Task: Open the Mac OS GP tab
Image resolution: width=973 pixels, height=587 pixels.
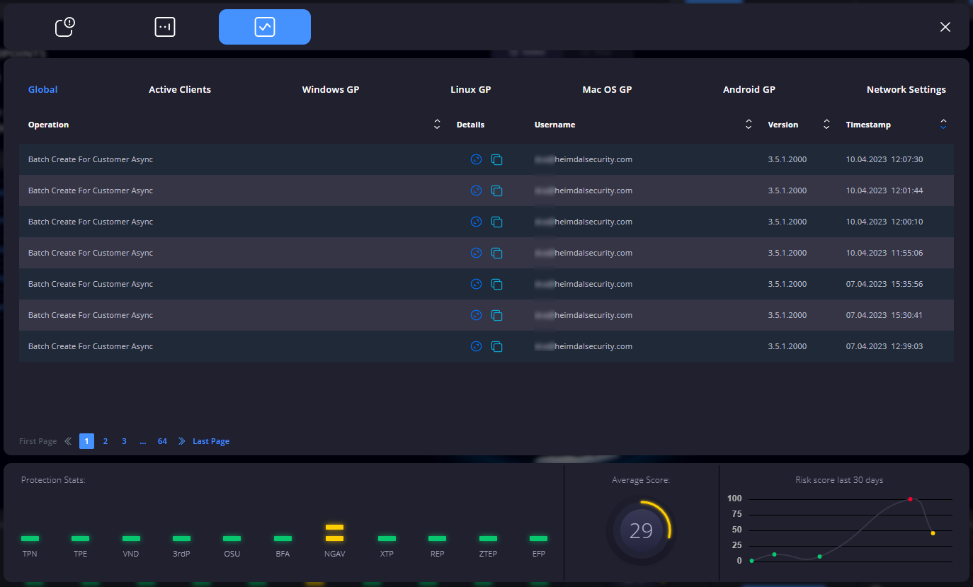Action: [x=607, y=90]
